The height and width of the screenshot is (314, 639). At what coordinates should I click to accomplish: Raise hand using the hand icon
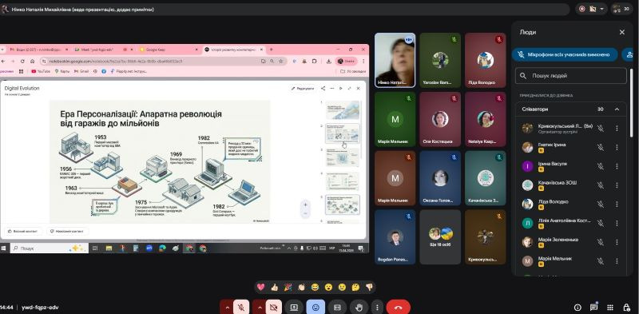tap(359, 308)
